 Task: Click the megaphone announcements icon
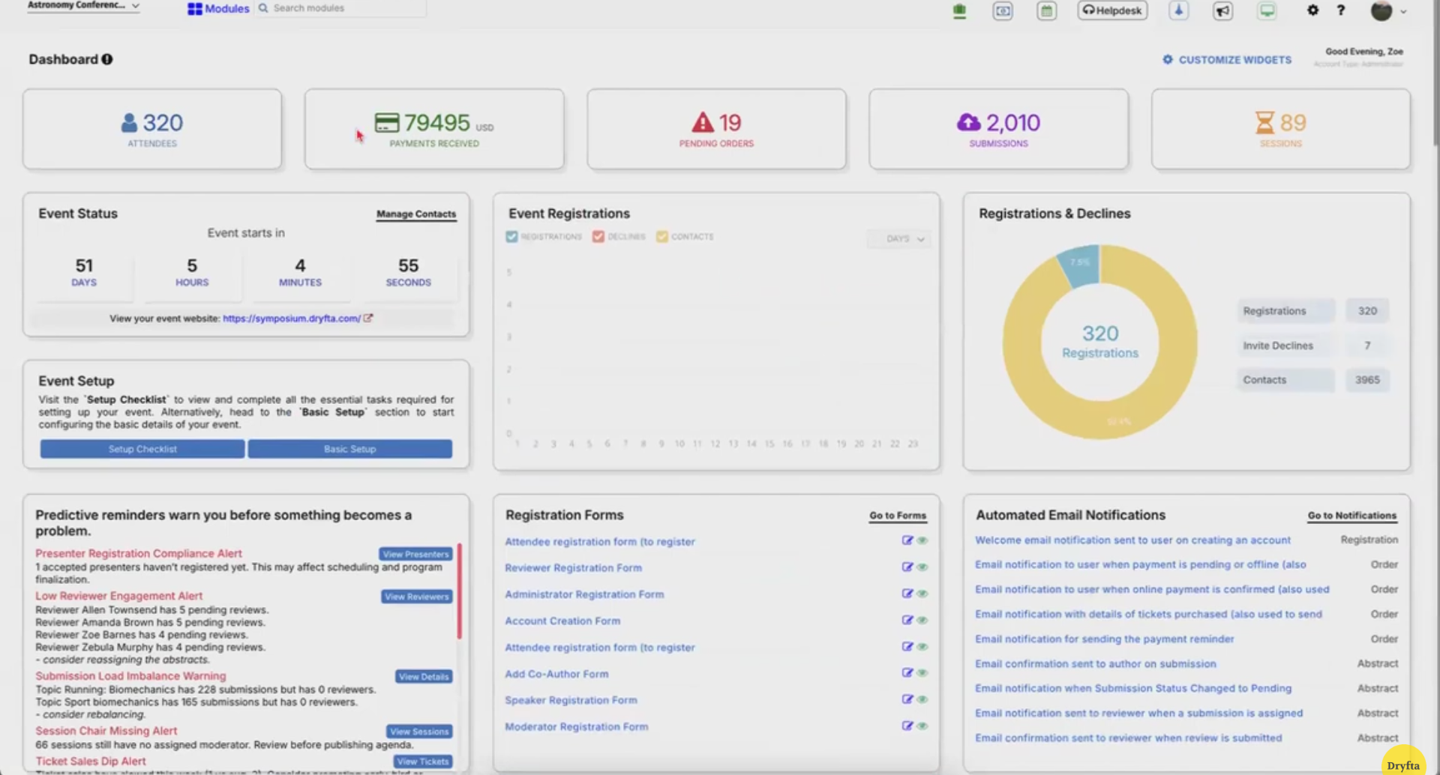[1222, 11]
